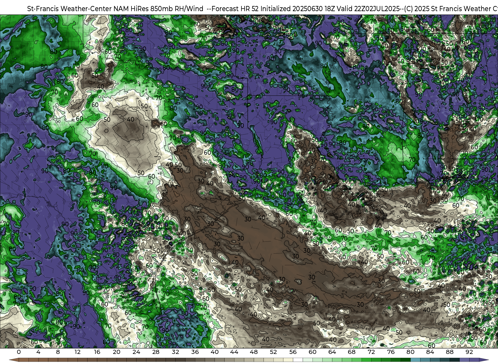
Task: Click the legend tick label '36'
Action: point(195,352)
